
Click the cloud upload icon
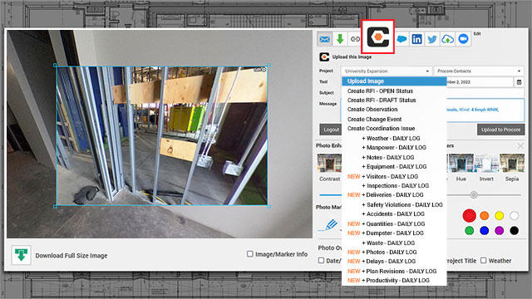coord(447,39)
